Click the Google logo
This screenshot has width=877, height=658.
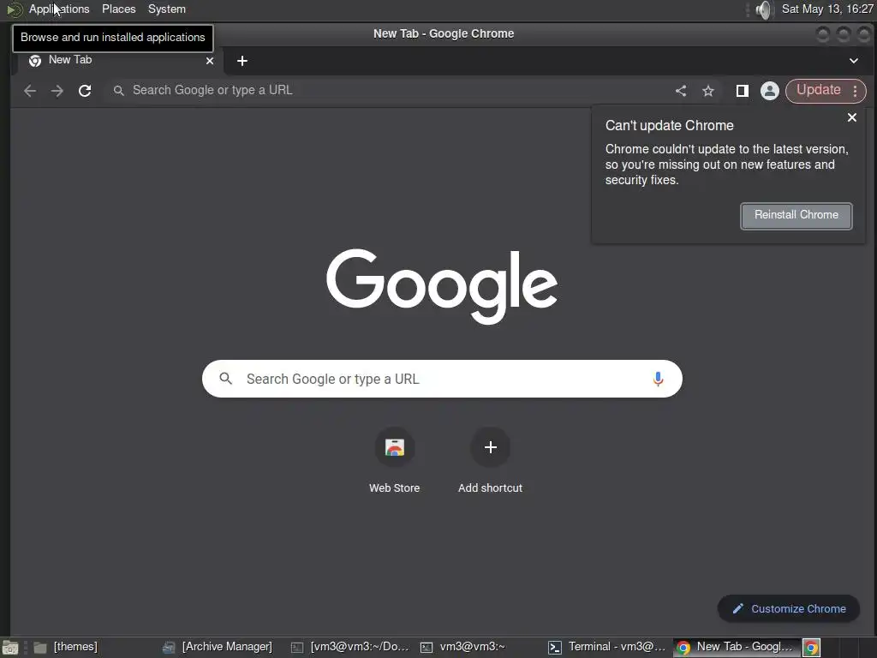tap(442, 285)
